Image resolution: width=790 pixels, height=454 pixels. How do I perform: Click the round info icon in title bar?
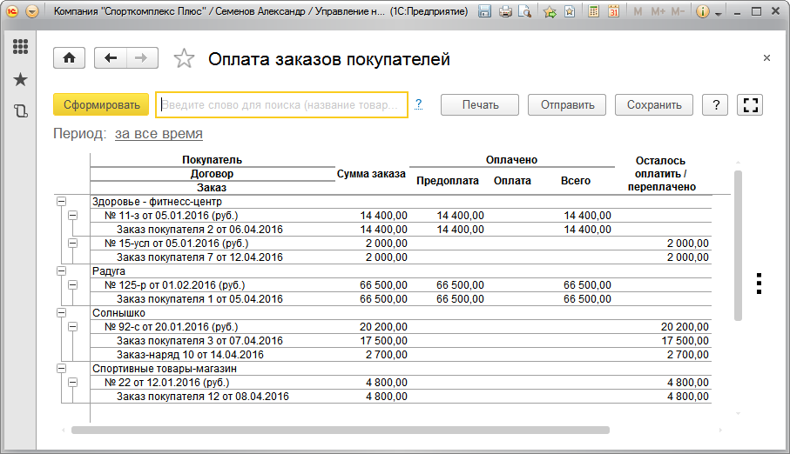pos(702,11)
